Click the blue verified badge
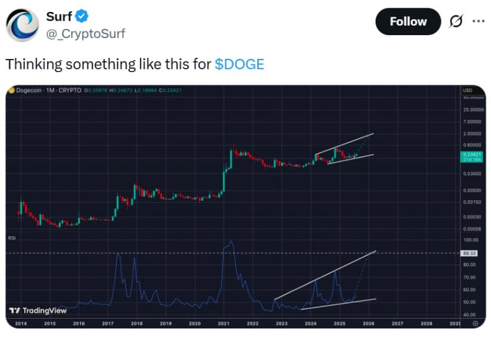491x342 pixels. [83, 16]
